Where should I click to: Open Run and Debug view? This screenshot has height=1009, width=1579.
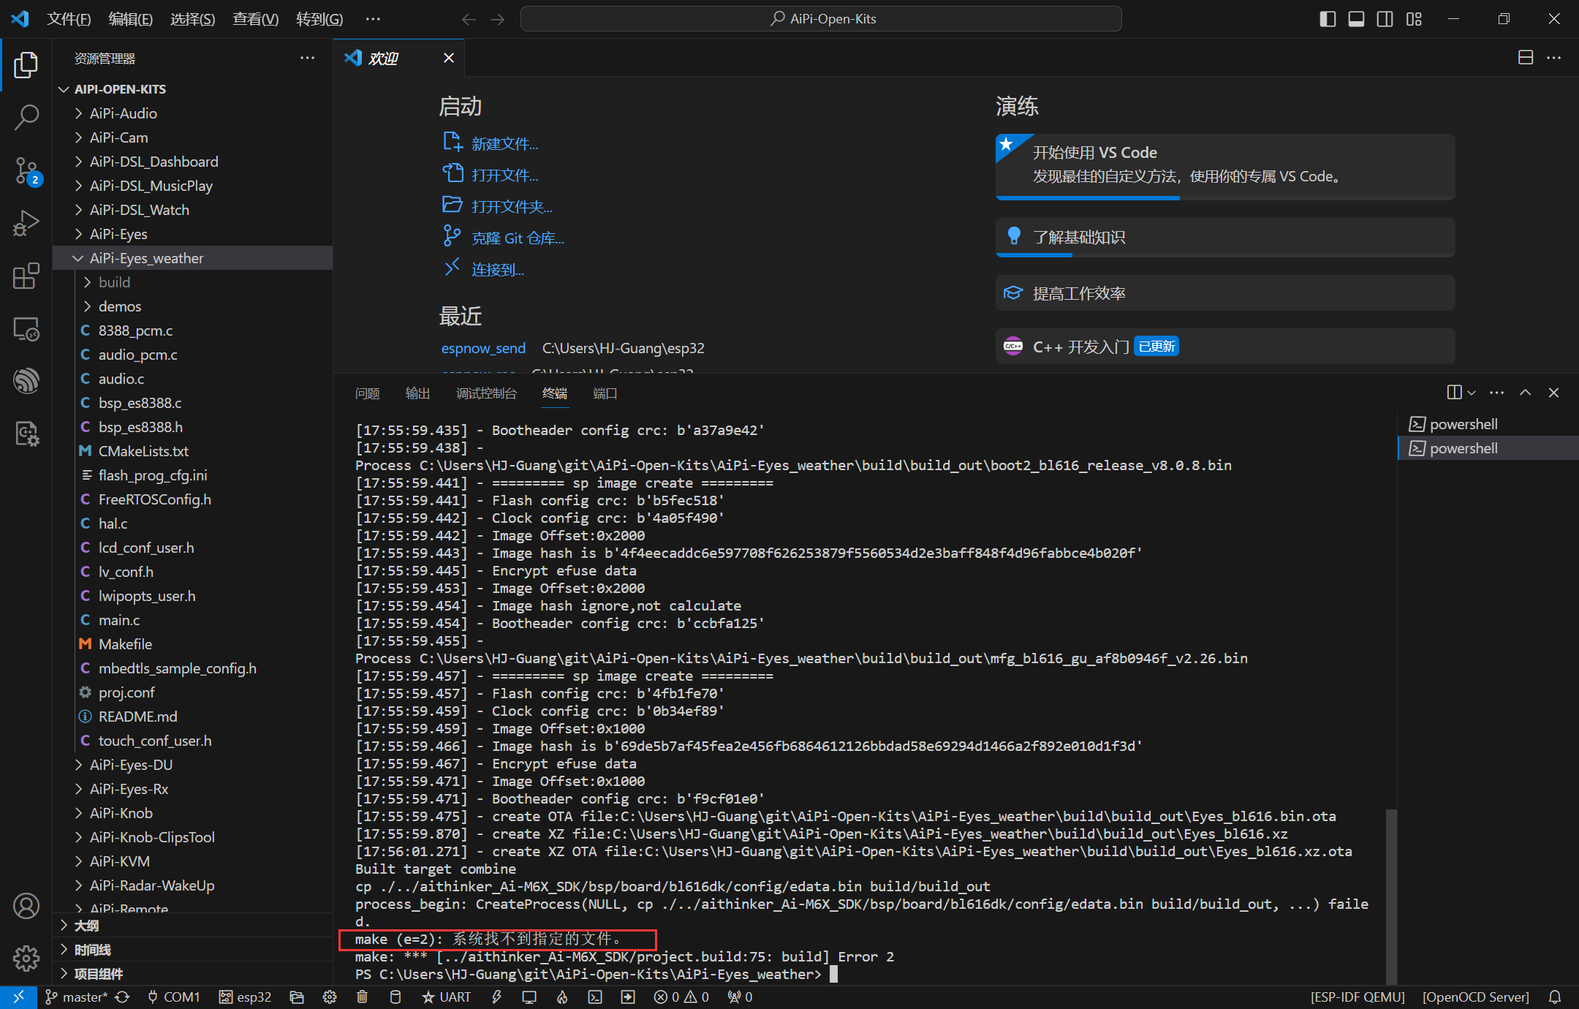[x=26, y=223]
